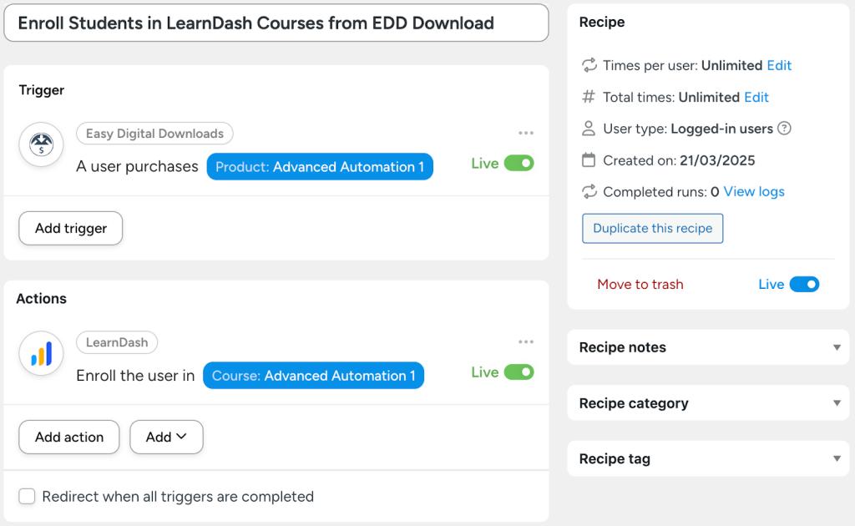Open the Add dropdown next to Add action
This screenshot has height=526, width=855.
tap(166, 437)
